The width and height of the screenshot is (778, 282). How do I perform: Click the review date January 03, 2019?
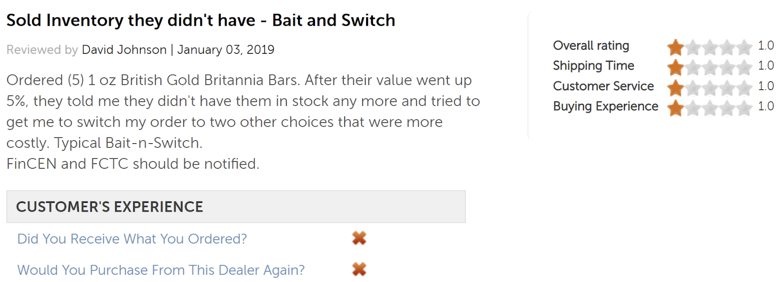click(x=226, y=50)
